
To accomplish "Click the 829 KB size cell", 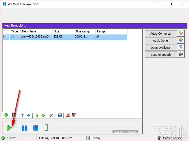I will point(58,36).
